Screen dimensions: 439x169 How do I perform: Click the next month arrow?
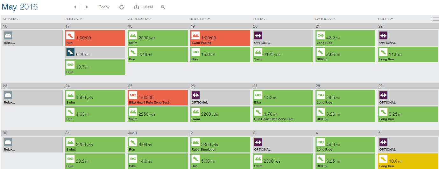(87, 7)
